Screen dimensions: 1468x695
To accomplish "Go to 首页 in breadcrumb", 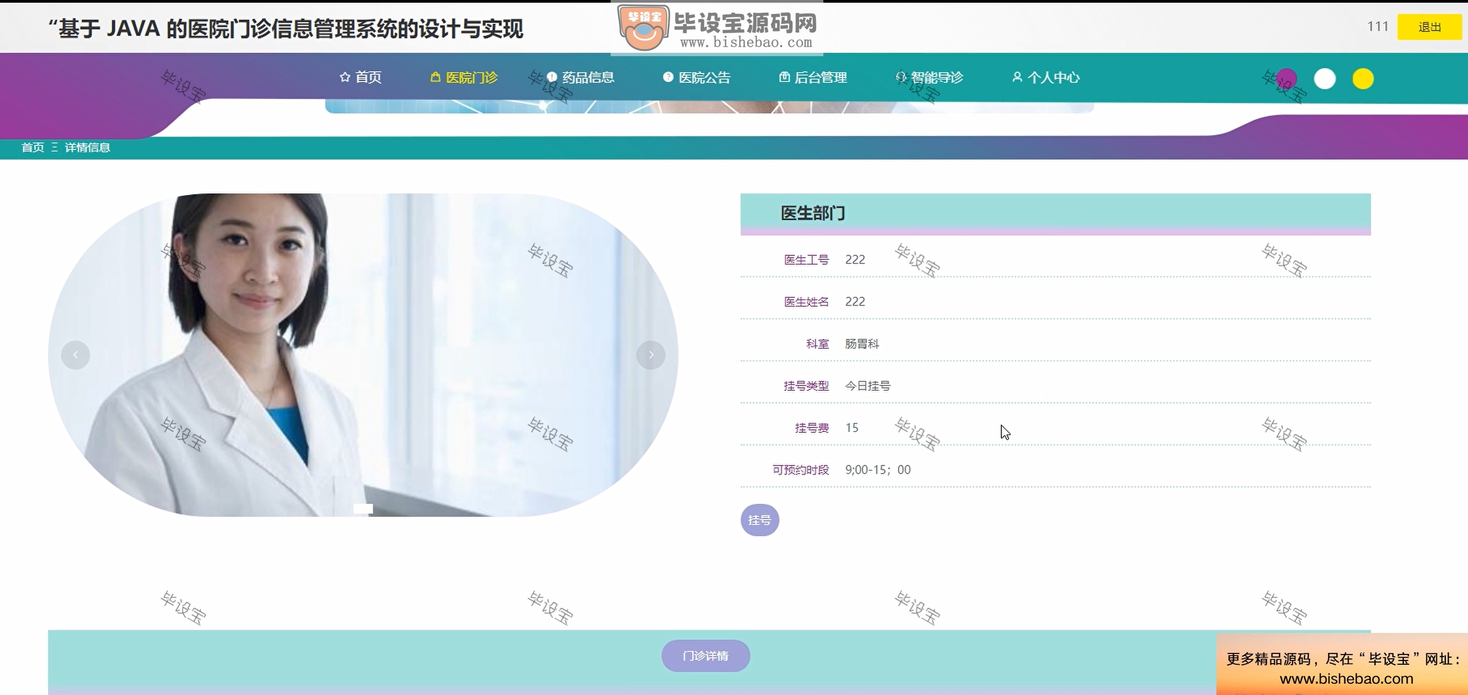I will click(32, 147).
